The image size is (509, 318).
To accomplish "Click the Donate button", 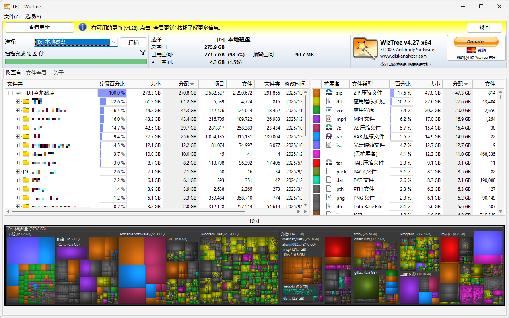I will (x=476, y=41).
